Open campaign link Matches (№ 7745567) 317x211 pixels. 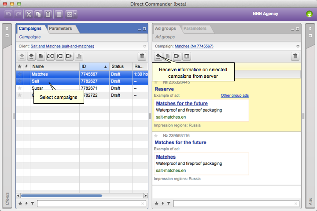tap(194, 46)
